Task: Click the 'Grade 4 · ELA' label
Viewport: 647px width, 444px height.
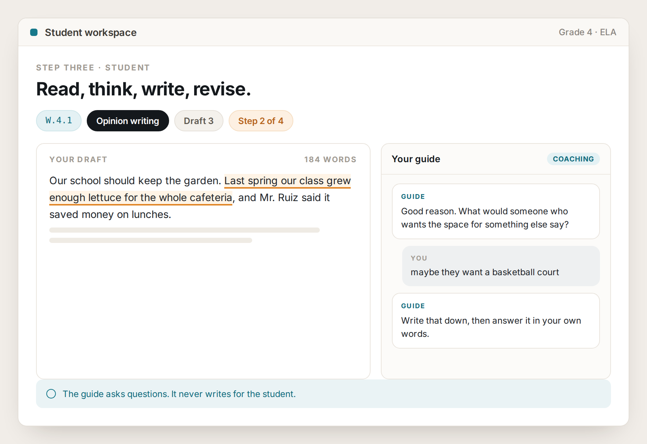Action: pyautogui.click(x=587, y=32)
